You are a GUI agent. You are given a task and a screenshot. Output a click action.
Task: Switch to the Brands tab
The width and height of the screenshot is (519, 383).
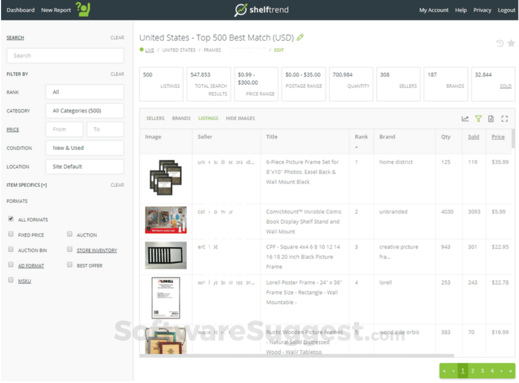[x=181, y=118]
